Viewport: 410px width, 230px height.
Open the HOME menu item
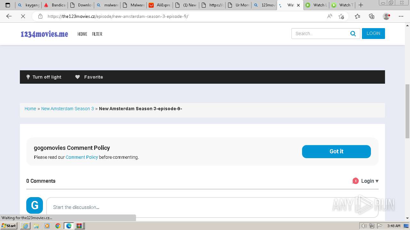(x=82, y=34)
